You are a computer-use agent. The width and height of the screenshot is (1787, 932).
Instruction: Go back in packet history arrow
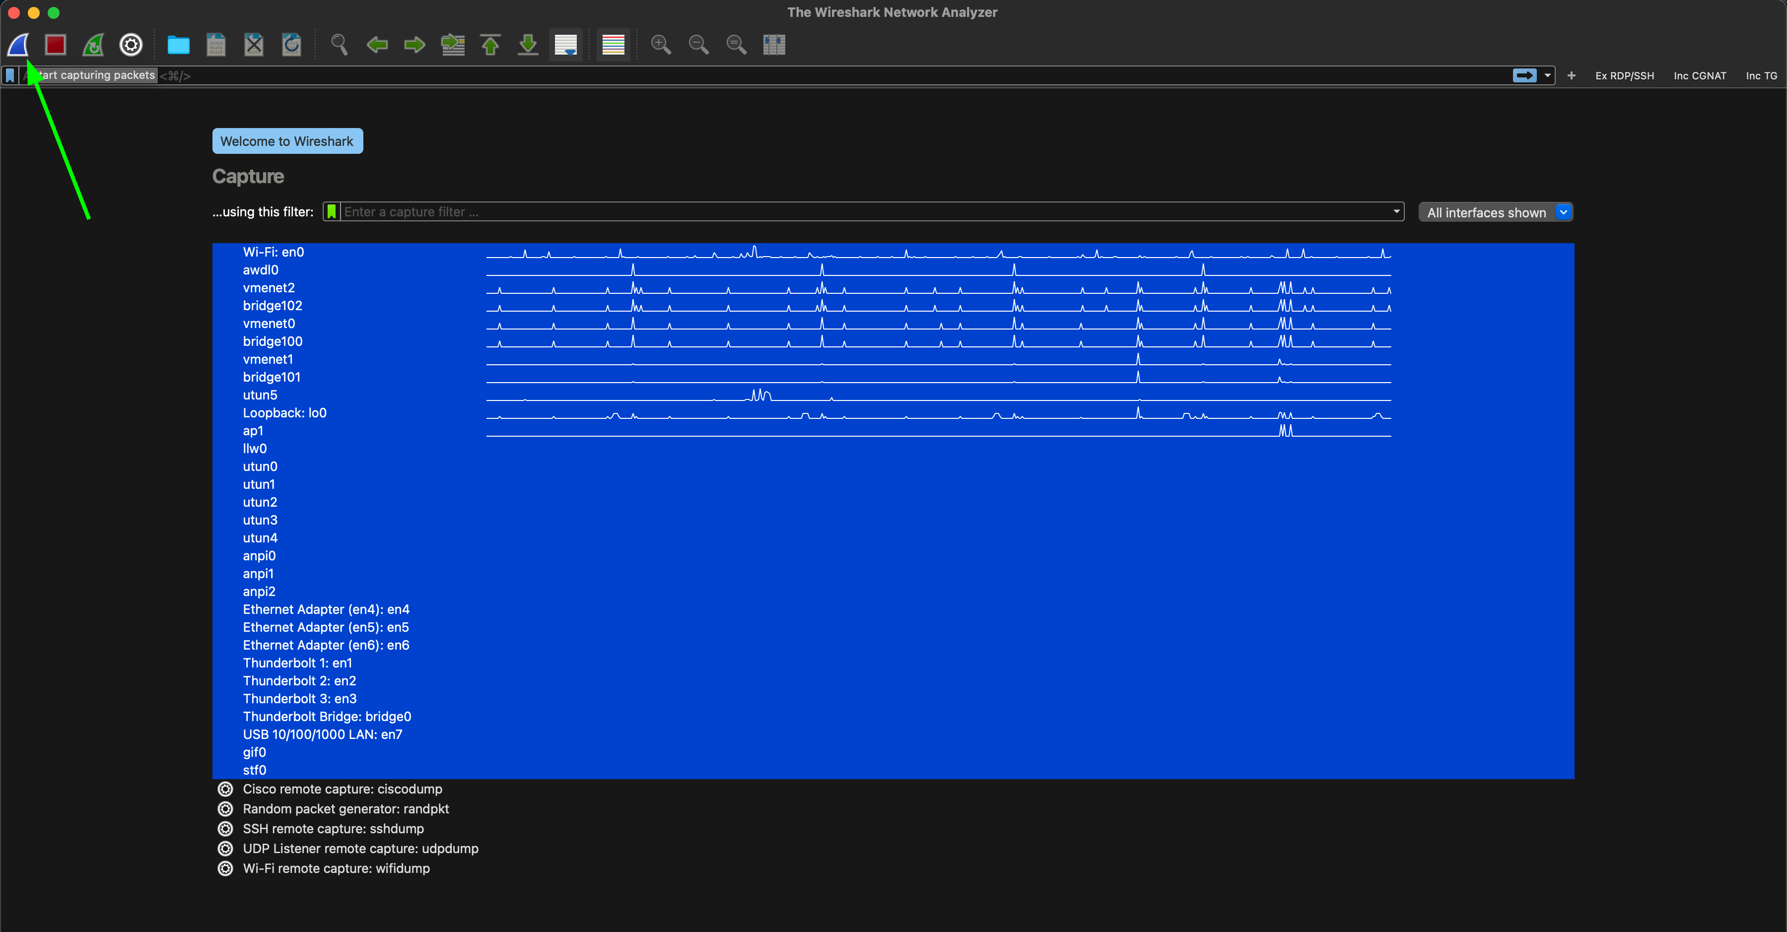tap(377, 45)
